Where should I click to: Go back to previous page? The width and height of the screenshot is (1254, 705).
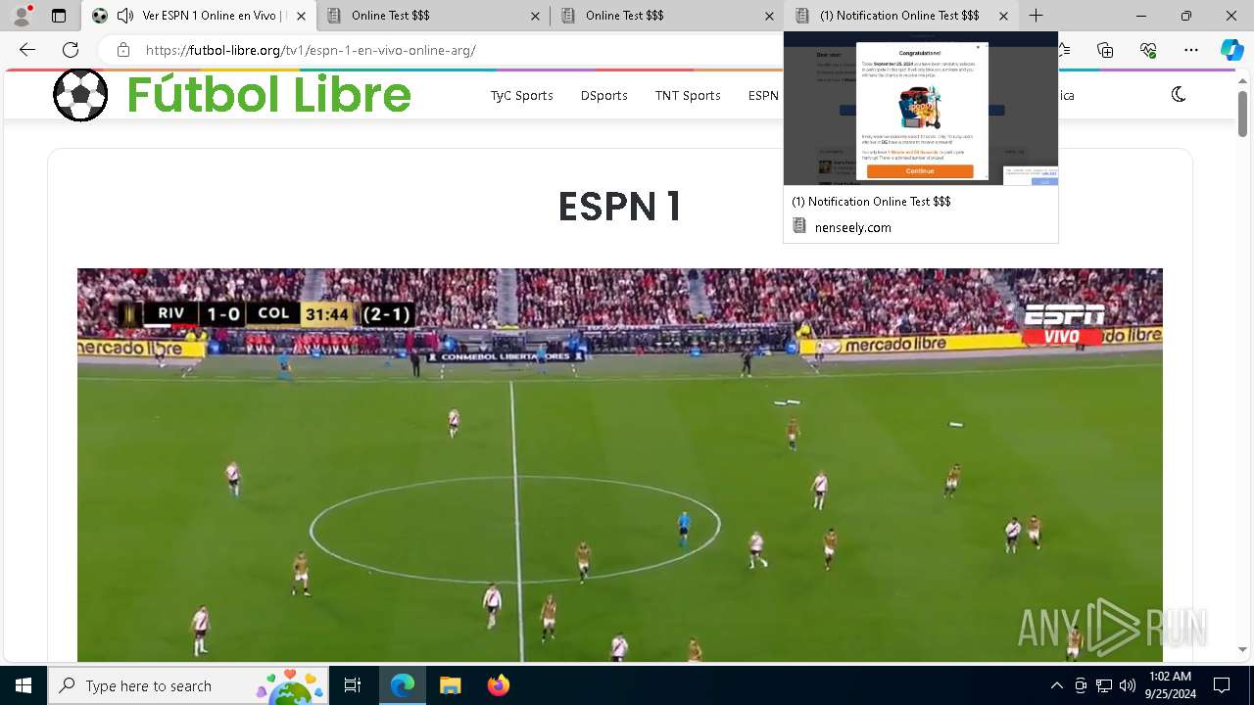[x=27, y=50]
